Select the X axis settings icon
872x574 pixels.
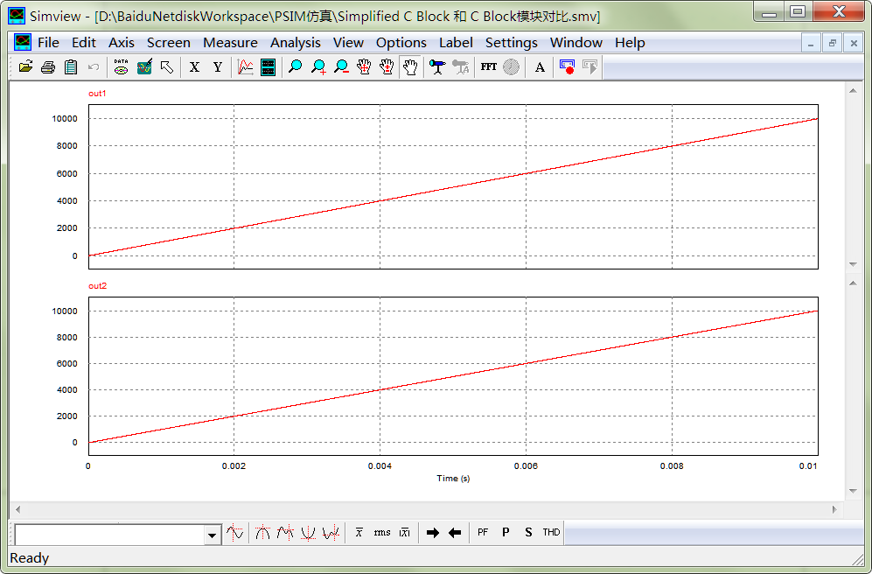coord(193,66)
